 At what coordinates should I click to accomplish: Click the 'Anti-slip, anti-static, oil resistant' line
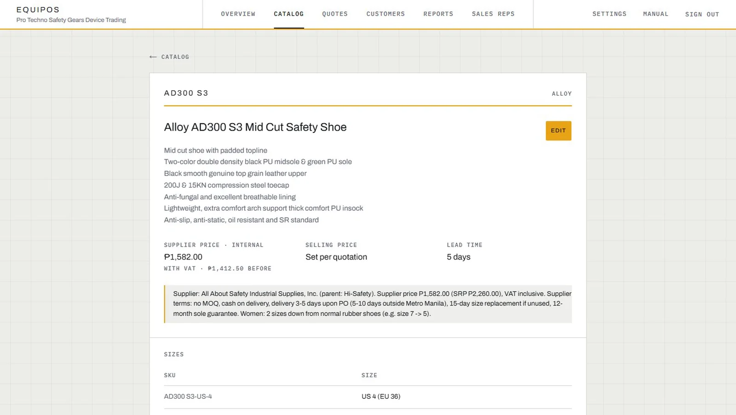[x=241, y=220]
